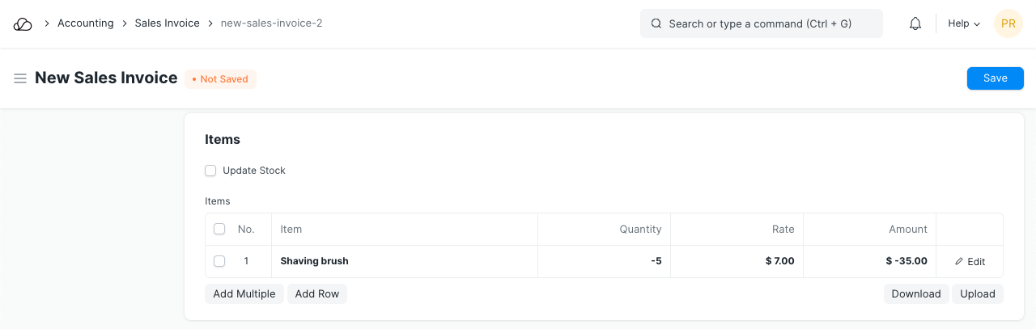This screenshot has width=1036, height=329.
Task: Open the notifications bell
Action: click(x=915, y=24)
